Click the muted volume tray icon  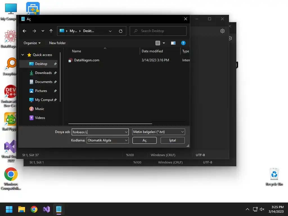click(262, 209)
